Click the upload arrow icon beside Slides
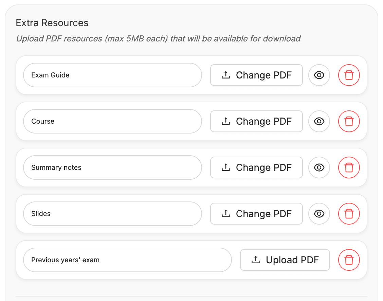Screen dimensions: 383x301 coord(225,214)
